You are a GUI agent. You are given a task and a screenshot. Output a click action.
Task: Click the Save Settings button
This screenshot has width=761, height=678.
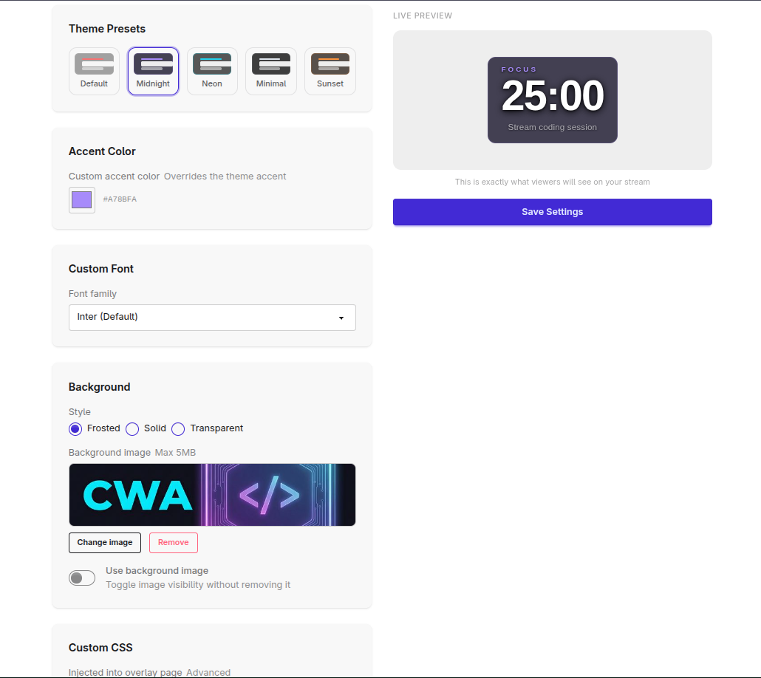coord(552,212)
